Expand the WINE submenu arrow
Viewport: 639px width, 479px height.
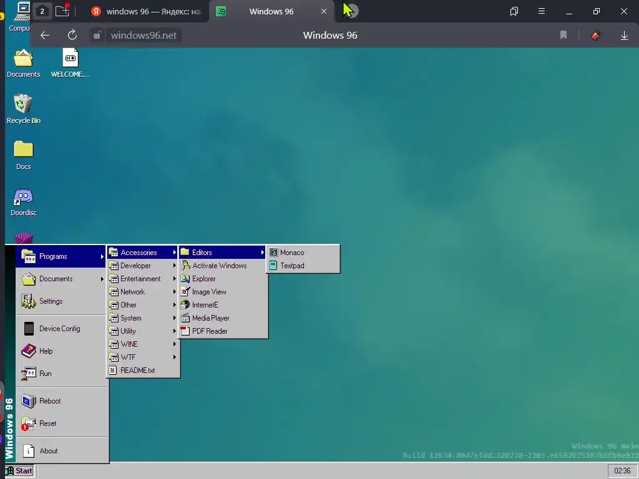pyautogui.click(x=175, y=344)
